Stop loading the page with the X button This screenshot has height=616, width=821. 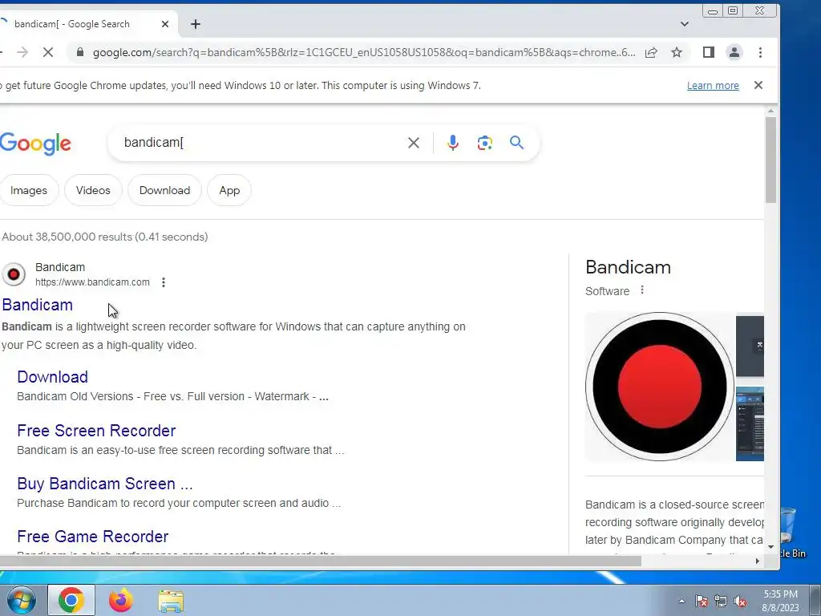pos(47,52)
